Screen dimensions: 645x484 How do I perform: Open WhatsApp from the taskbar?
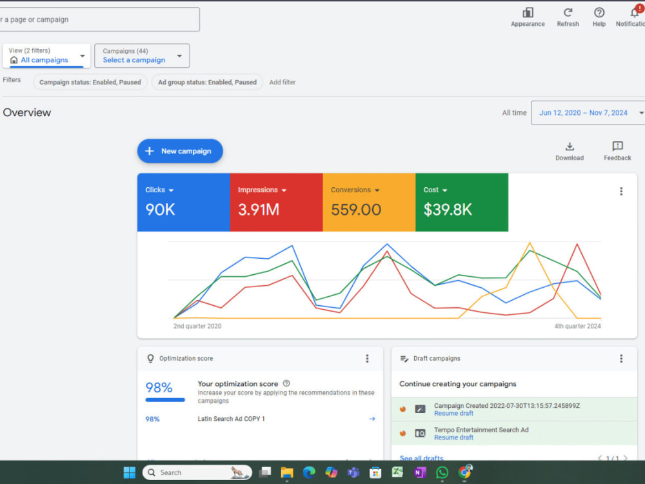click(x=442, y=472)
